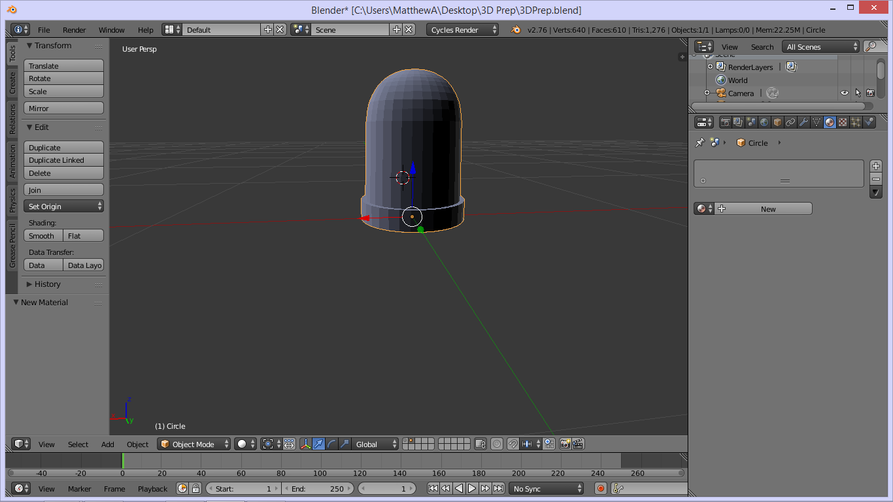
Task: Click the keying set key icon
Action: point(617,488)
